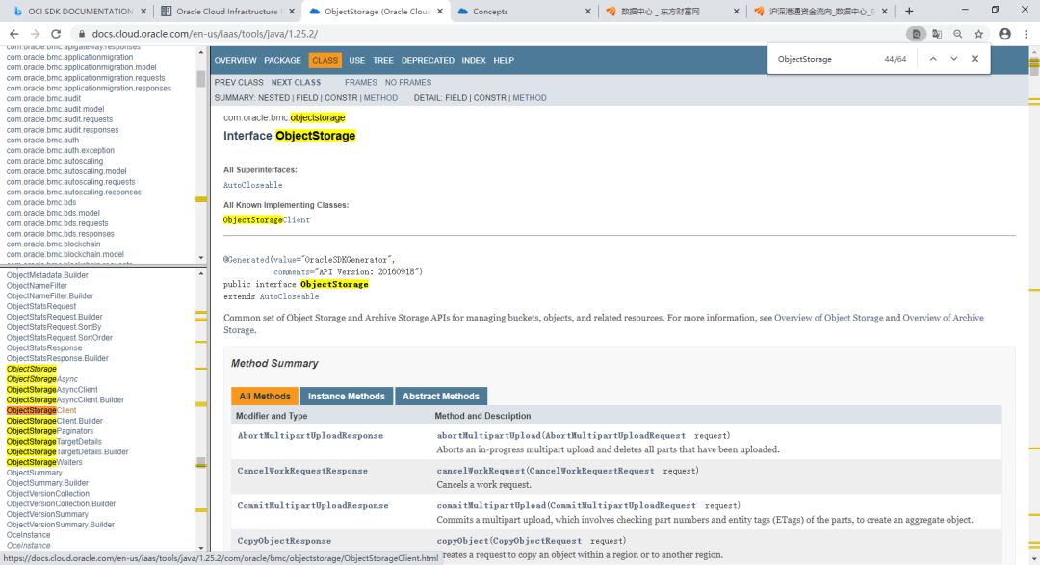Go forward in browser history
Image resolution: width=1040 pixels, height=565 pixels.
(x=36, y=34)
